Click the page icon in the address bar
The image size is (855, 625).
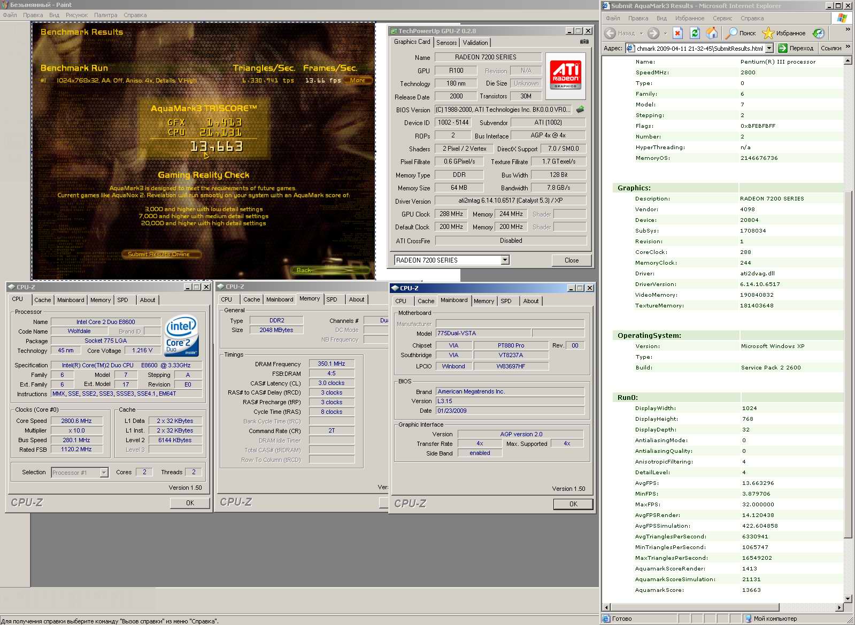(x=630, y=48)
